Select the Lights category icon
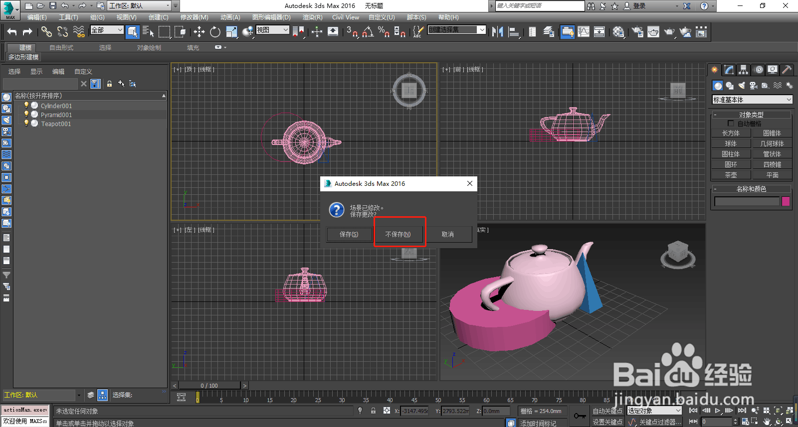The width and height of the screenshot is (798, 427). (x=742, y=86)
